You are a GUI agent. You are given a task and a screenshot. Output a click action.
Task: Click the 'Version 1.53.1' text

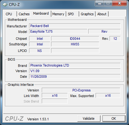[38, 119]
